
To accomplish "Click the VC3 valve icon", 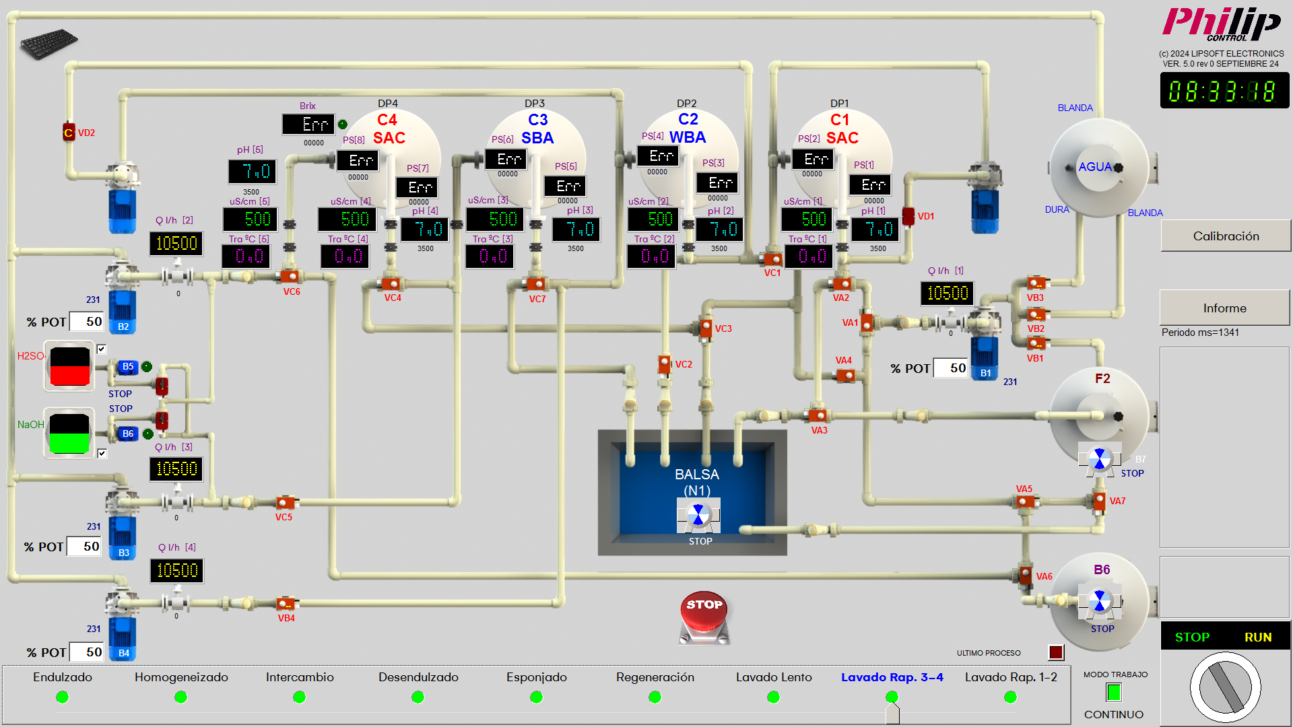I will coord(706,328).
